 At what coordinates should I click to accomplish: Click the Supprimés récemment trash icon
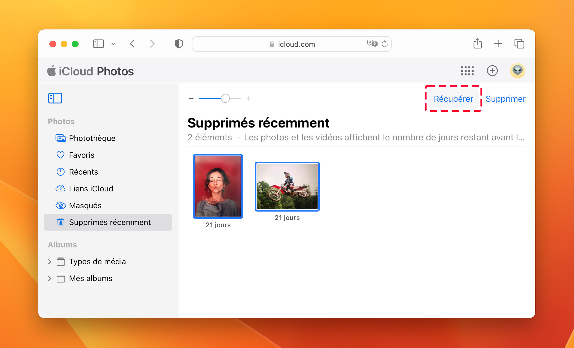60,222
